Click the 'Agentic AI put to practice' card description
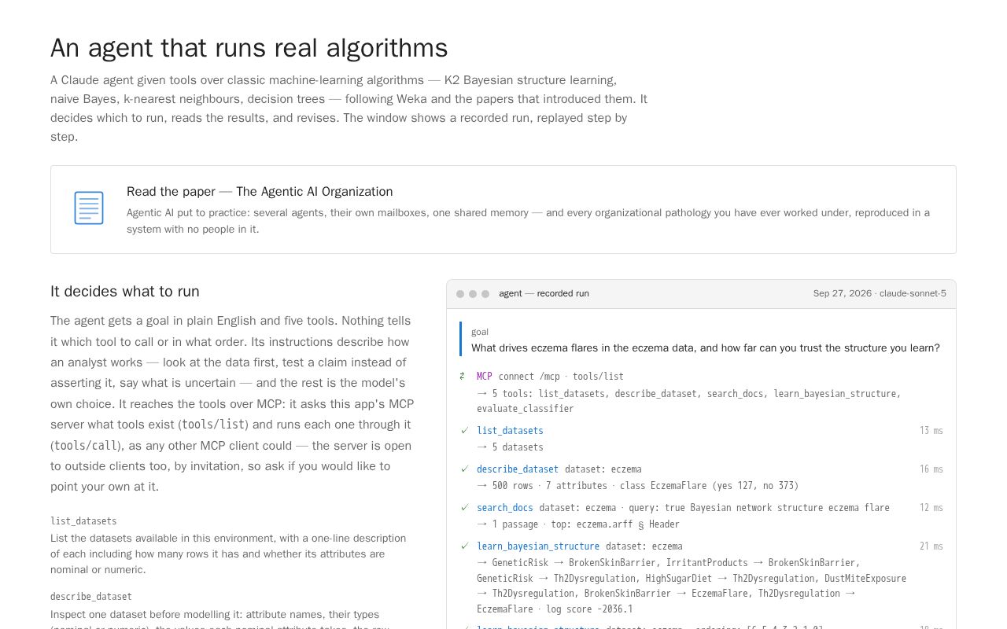 coord(528,221)
